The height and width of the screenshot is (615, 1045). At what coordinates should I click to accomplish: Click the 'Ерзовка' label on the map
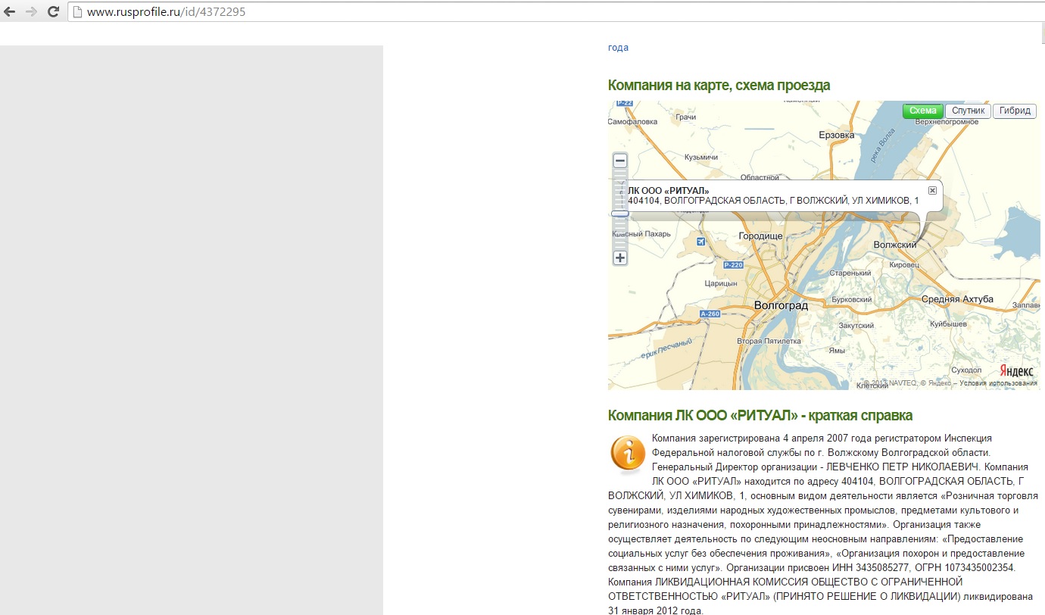pos(837,135)
